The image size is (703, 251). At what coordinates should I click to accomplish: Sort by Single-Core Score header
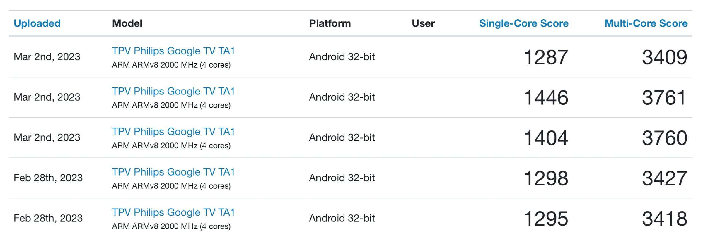point(523,23)
